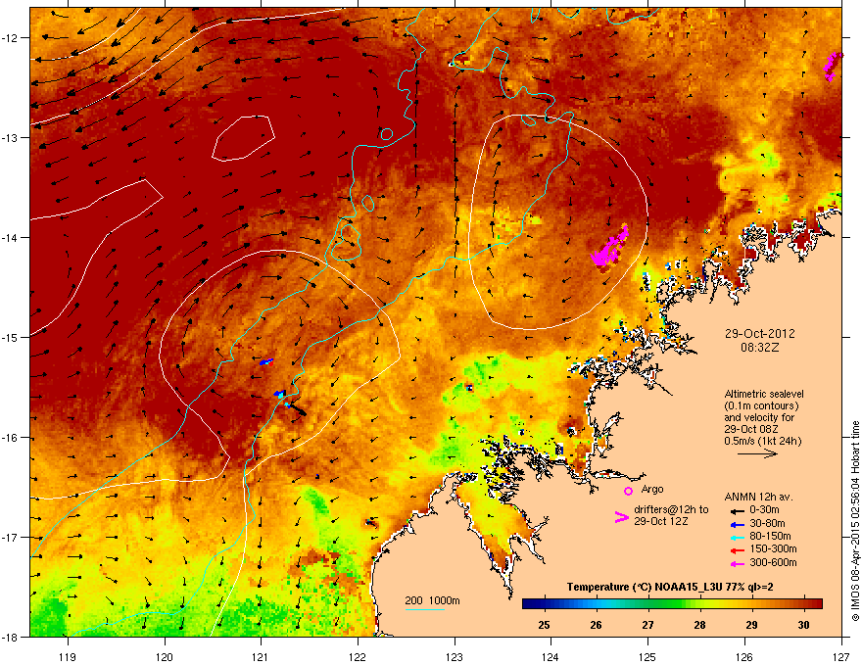Click the time label 08:32Z
Screen dimensions: 862x666
[x=759, y=348]
